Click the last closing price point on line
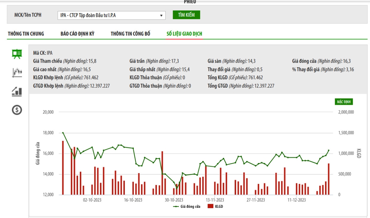This screenshot has width=370, height=218. pos(329,150)
